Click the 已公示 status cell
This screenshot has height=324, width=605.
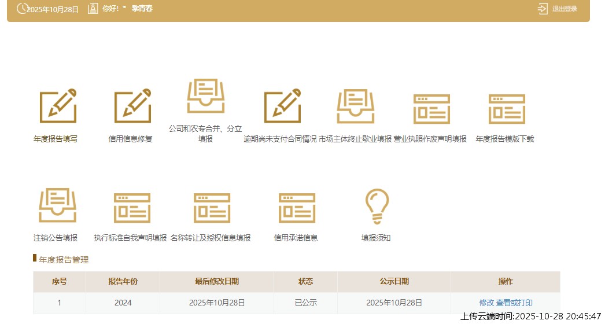pyautogui.click(x=305, y=303)
